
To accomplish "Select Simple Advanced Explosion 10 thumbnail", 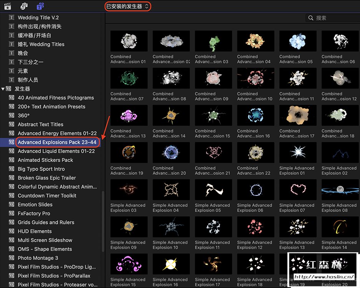I will pyautogui.click(x=171, y=227).
